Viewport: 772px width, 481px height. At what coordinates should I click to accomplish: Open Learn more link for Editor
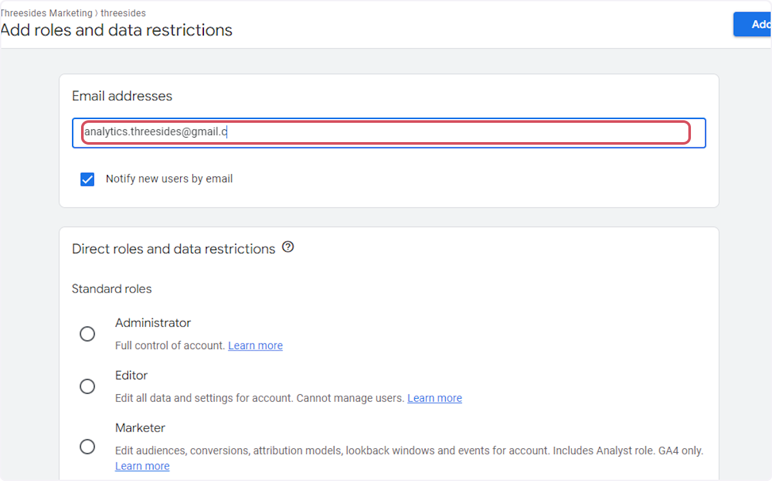(x=434, y=398)
